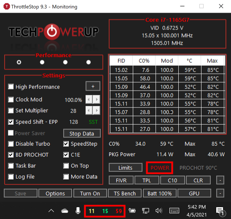
Task: Enable the High Performance checkbox
Action: (11, 86)
